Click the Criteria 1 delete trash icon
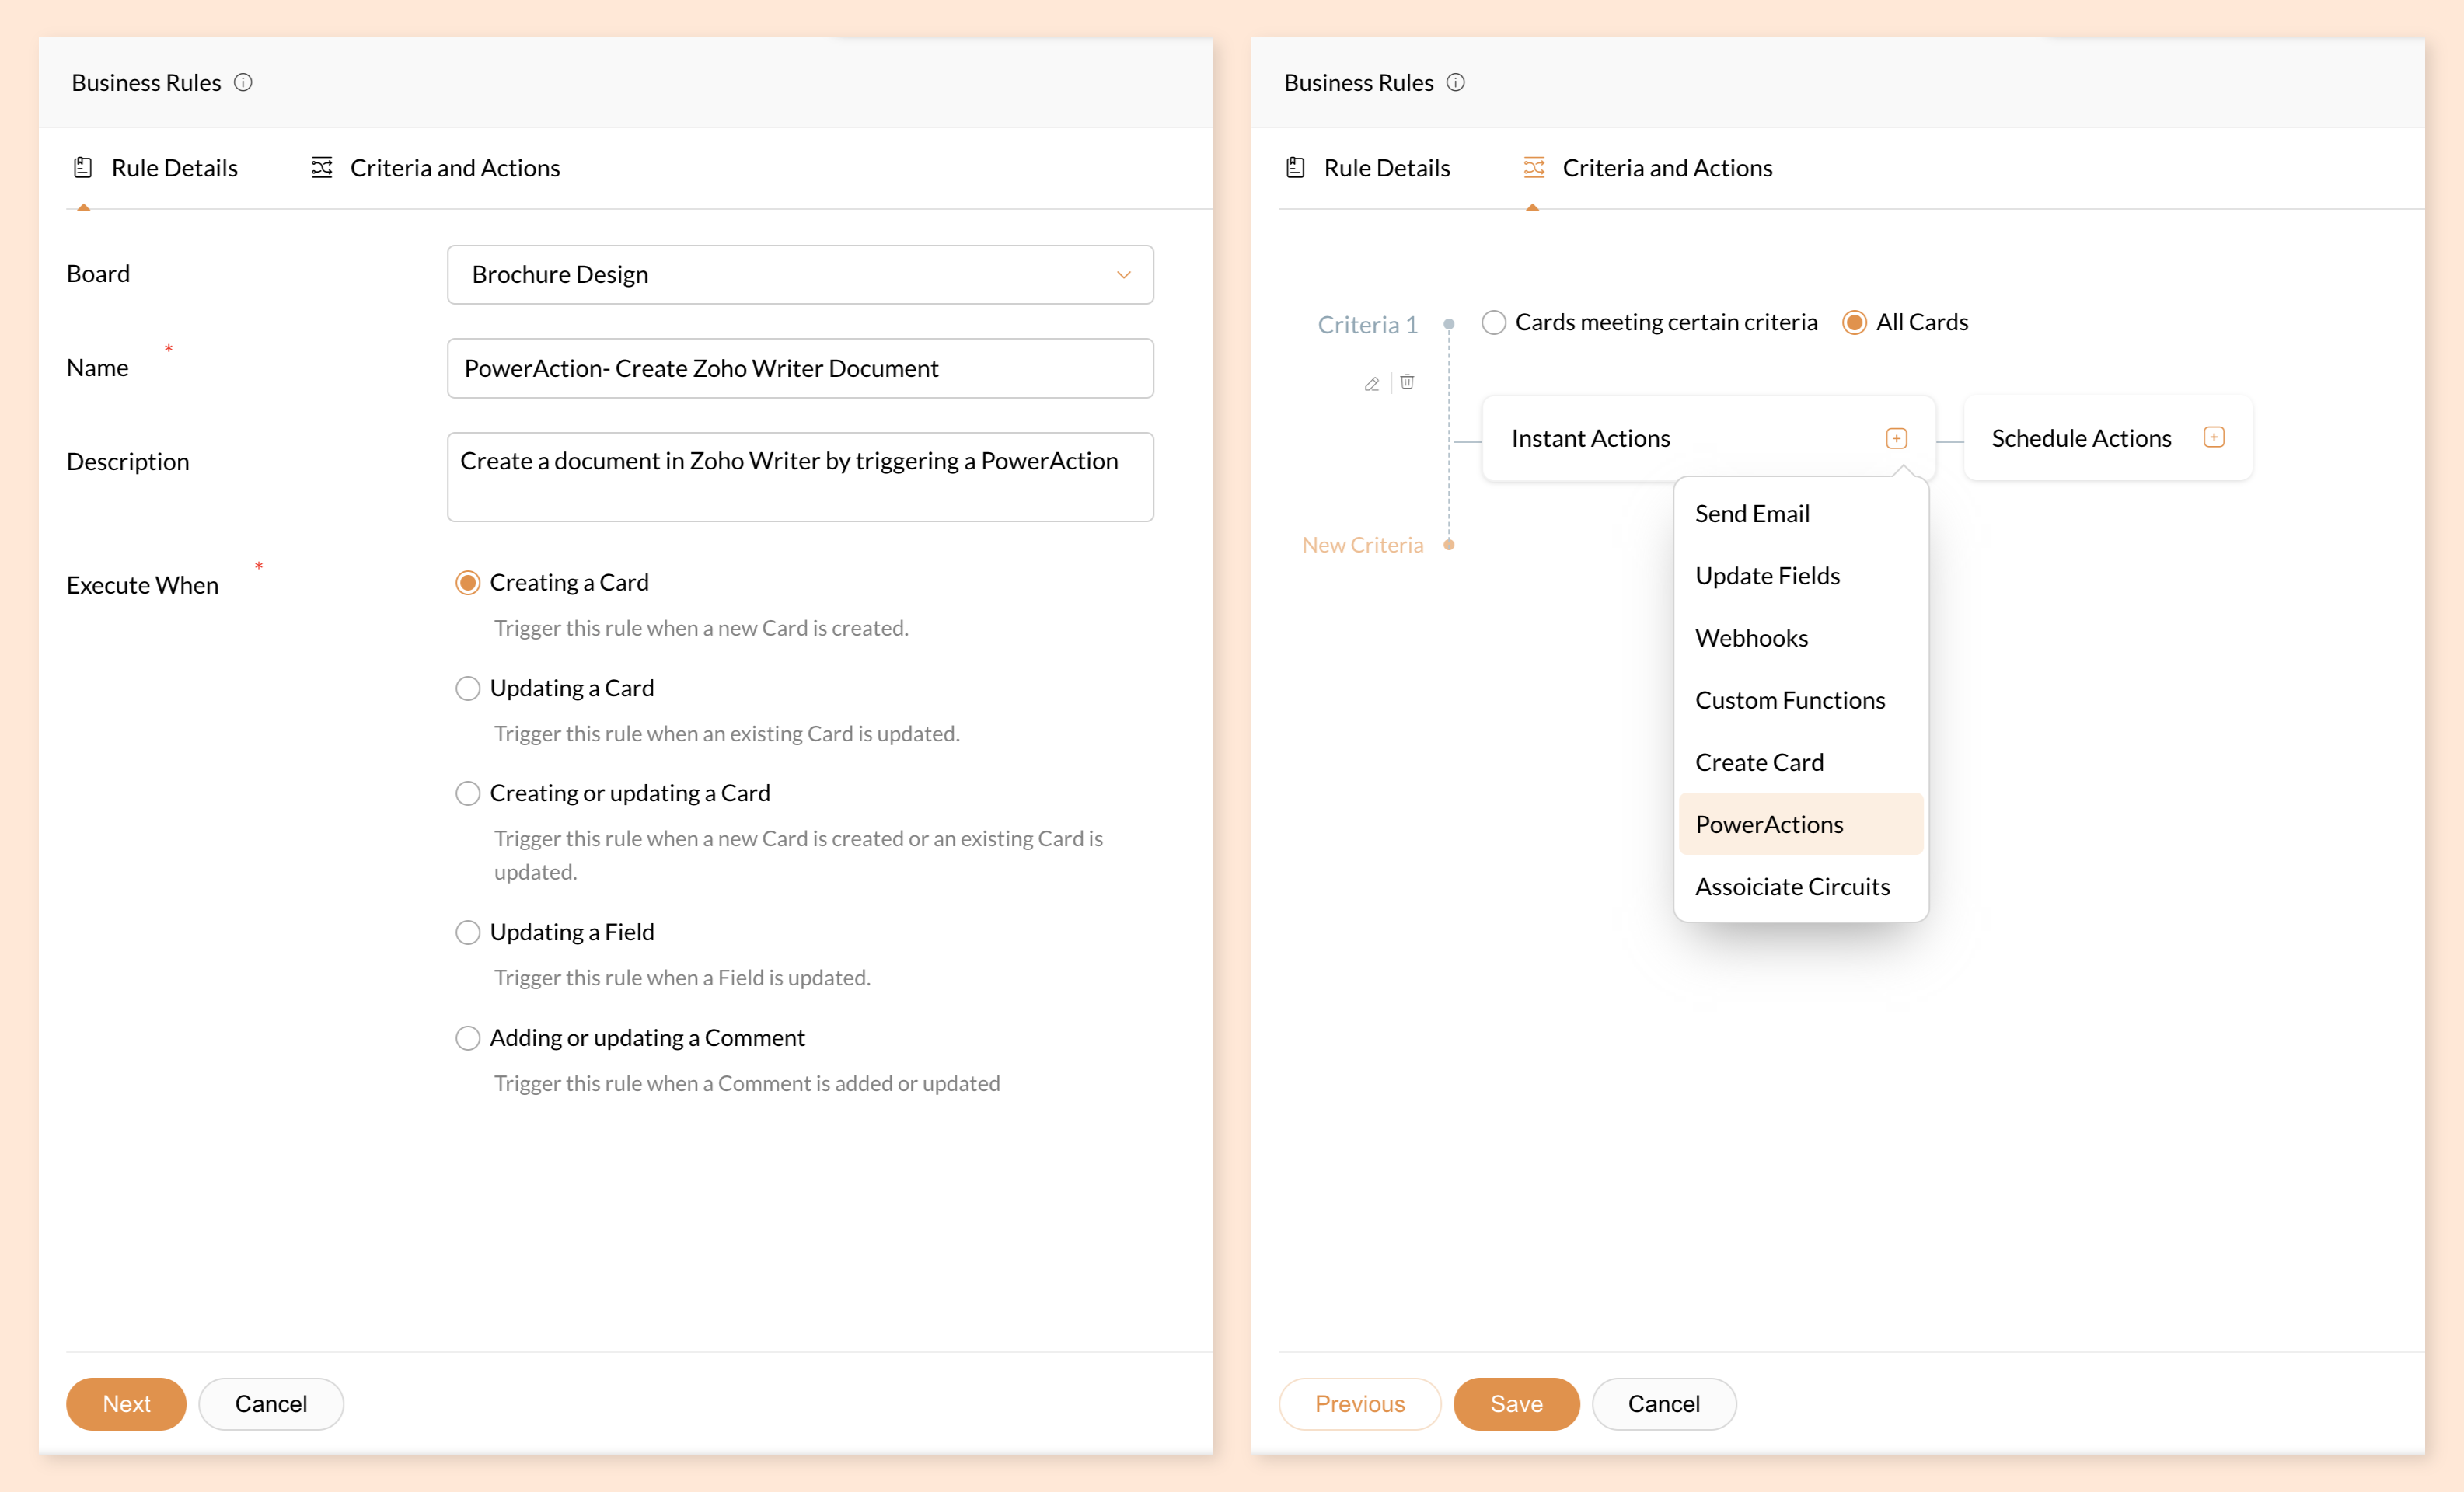This screenshot has height=1492, width=2464. pyautogui.click(x=1407, y=381)
